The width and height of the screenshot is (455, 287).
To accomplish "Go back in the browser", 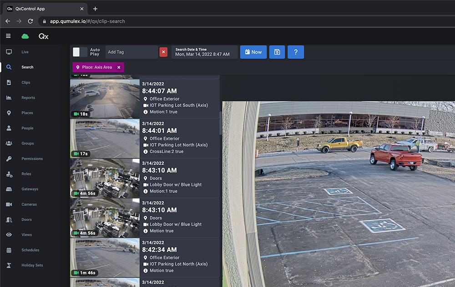I will coord(8,21).
